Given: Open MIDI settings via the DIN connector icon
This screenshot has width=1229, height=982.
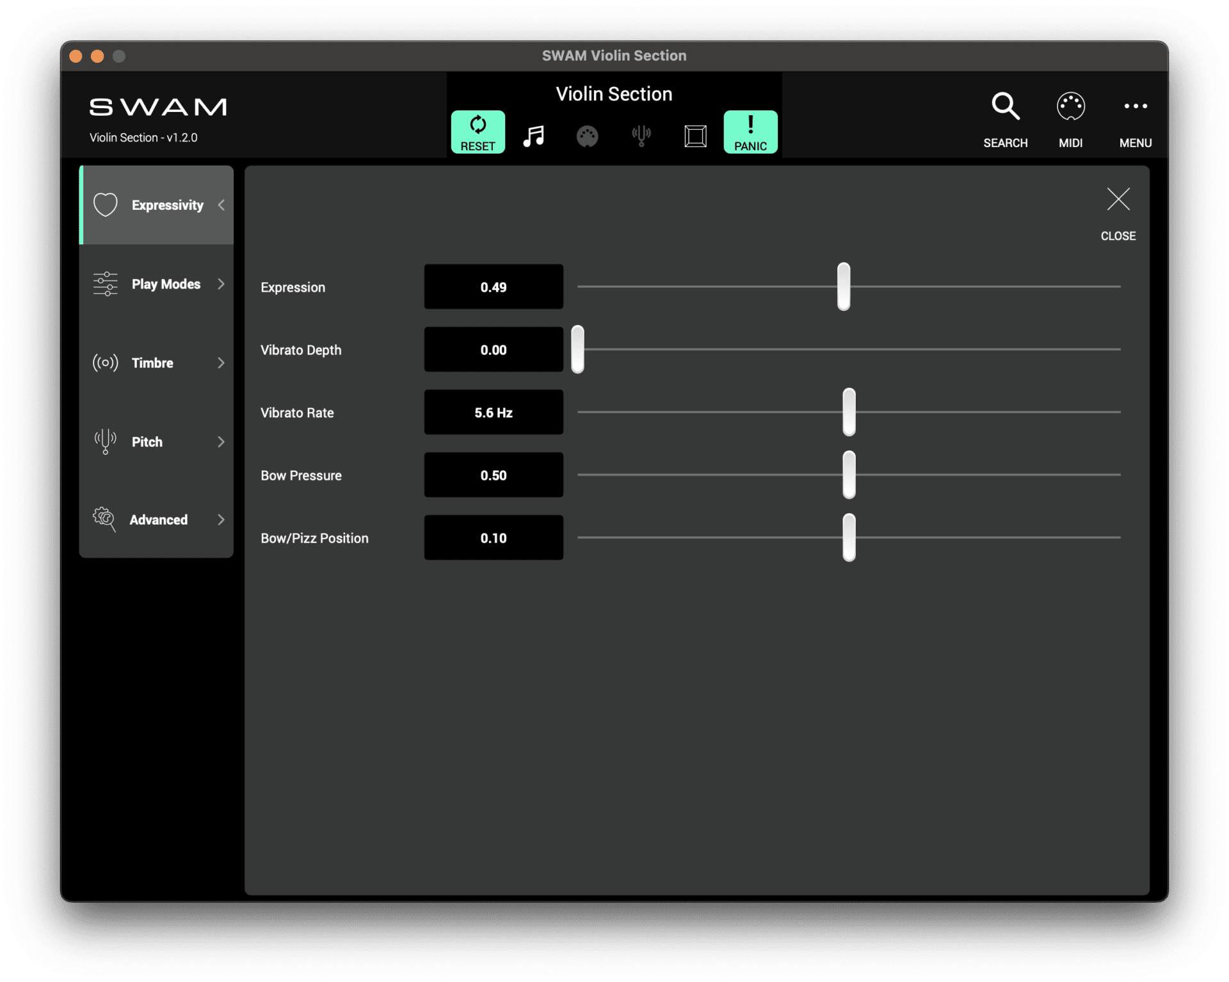Looking at the screenshot, I should point(588,136).
